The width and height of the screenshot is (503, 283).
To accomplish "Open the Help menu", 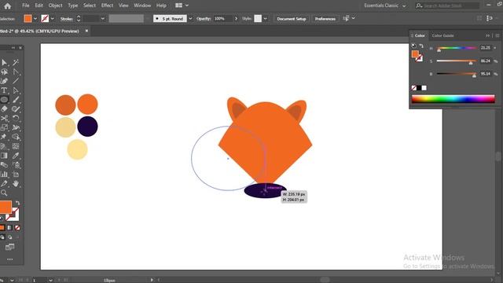I will 161,6.
